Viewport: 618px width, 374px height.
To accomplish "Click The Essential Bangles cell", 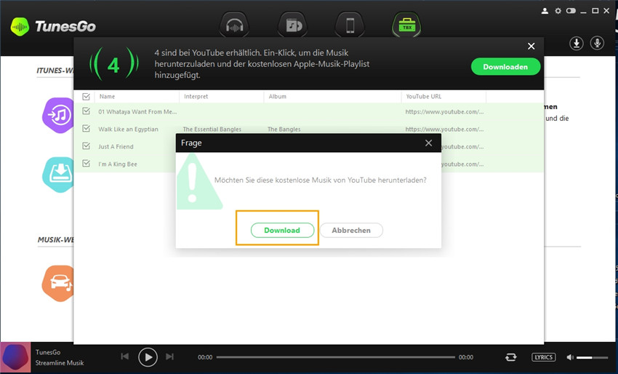I will click(212, 129).
